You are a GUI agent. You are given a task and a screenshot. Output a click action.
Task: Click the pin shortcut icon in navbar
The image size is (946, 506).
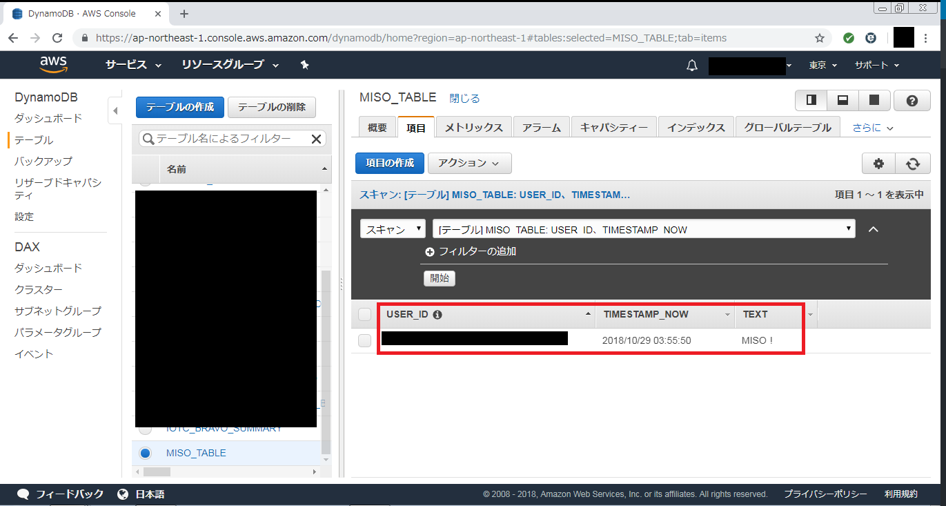click(304, 64)
